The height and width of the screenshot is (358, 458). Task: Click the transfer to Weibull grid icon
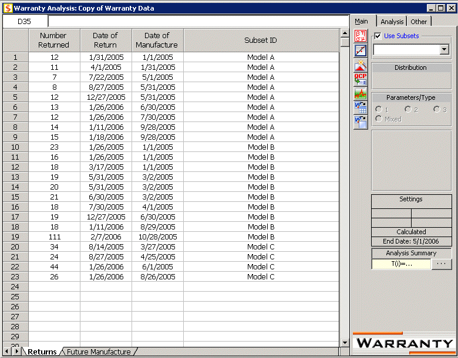[x=360, y=107]
